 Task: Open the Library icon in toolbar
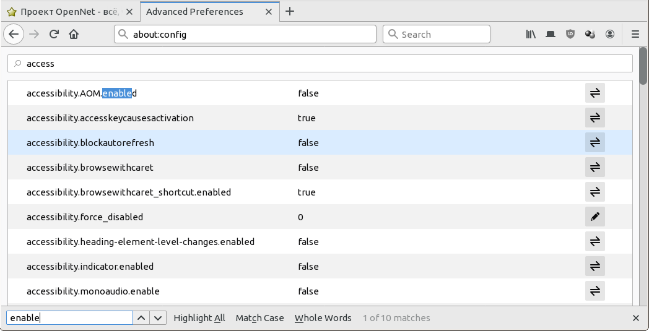[531, 35]
